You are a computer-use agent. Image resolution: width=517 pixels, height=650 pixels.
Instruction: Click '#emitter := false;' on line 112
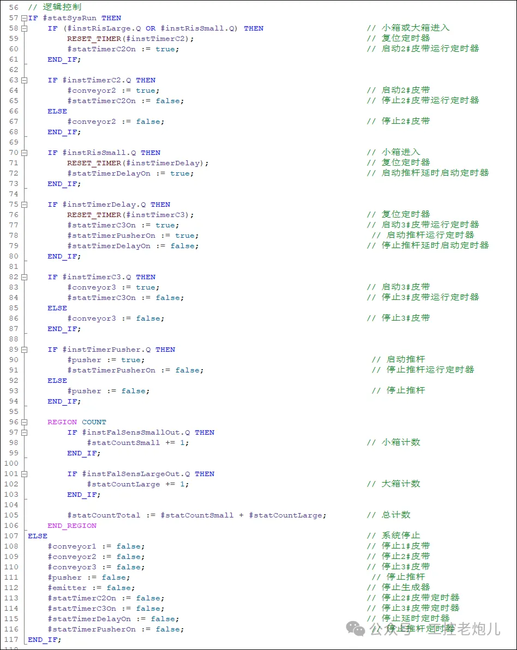pyautogui.click(x=91, y=588)
